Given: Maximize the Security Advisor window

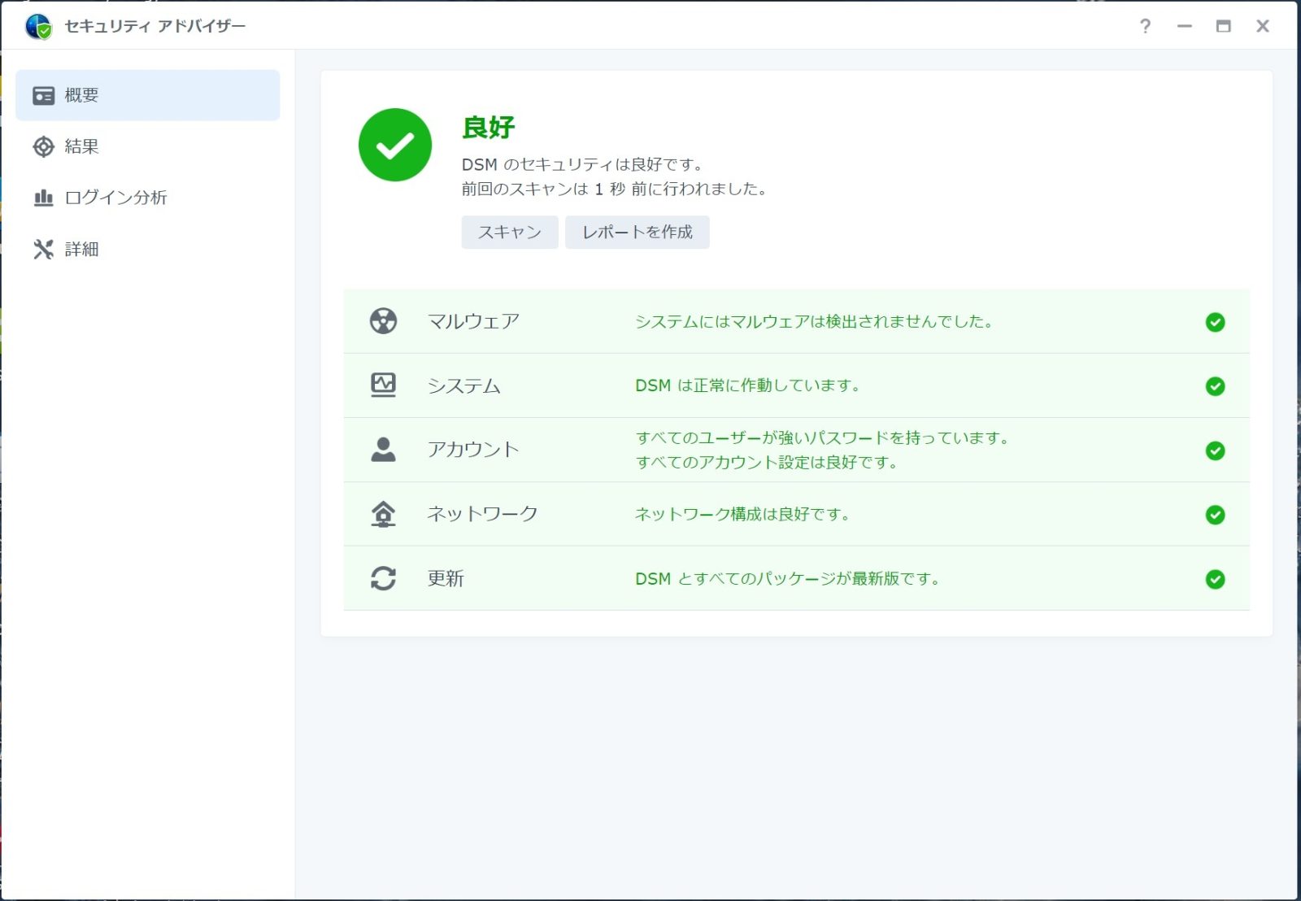Looking at the screenshot, I should point(1223,26).
